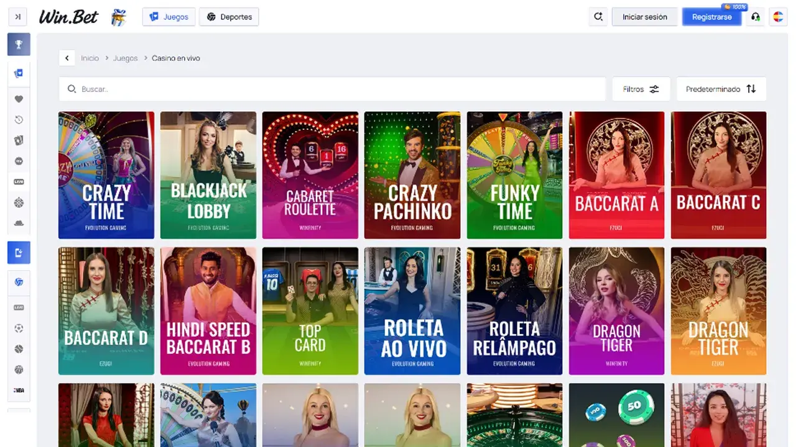Open the third-row thumbnail with casino chips
Viewport: 796px width, 447px height.
click(616, 415)
